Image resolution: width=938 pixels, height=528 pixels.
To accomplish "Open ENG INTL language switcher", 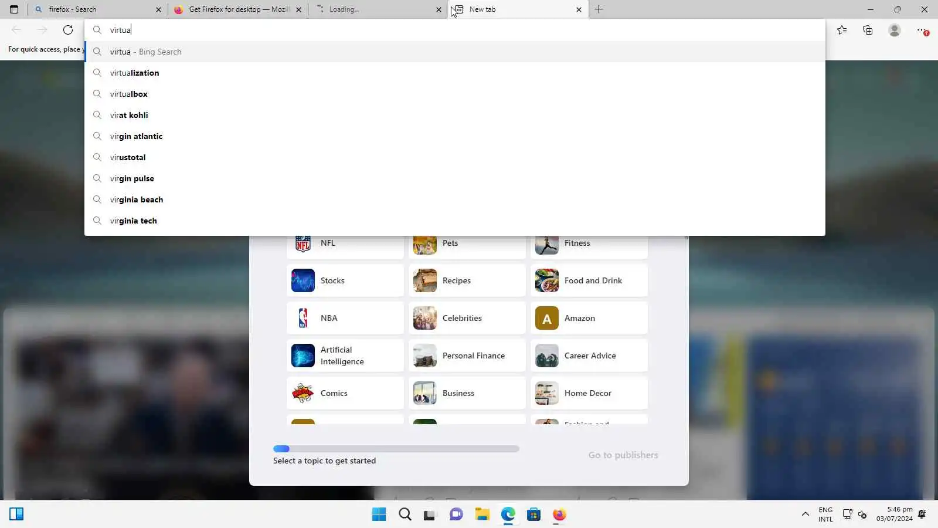I will [x=825, y=515].
